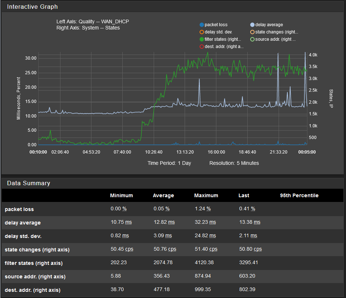Click the 13:13:20 time axis label
The image size is (346, 298).
(185, 152)
